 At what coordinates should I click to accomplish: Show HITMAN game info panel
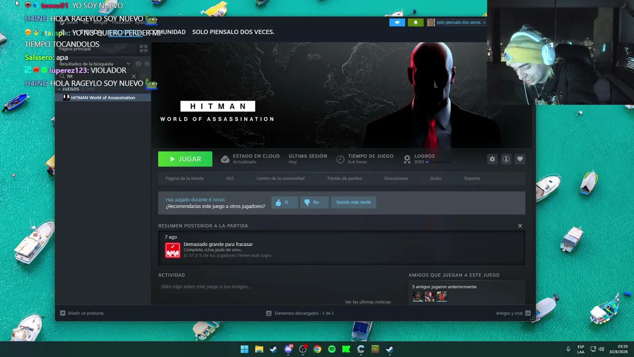tap(506, 159)
